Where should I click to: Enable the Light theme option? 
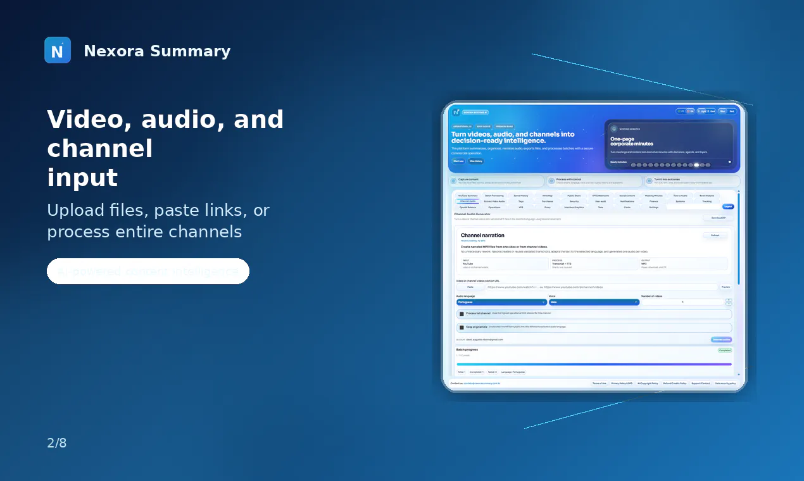pyautogui.click(x=701, y=111)
